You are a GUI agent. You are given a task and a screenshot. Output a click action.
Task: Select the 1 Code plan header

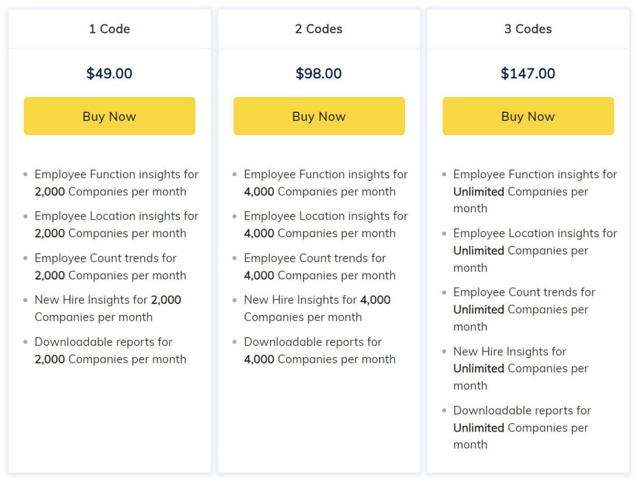[109, 29]
